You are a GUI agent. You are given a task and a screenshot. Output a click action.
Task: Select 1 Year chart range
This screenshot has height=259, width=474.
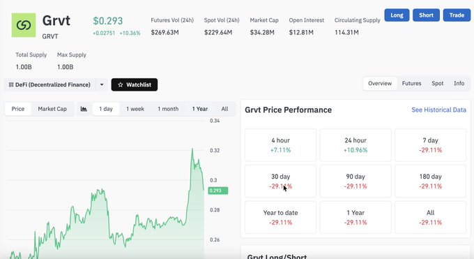[200, 109]
